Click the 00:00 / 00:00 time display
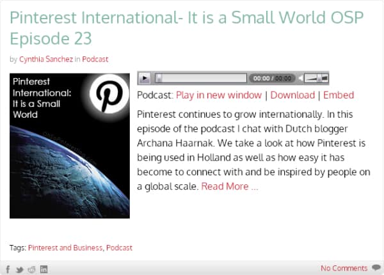 pos(272,78)
